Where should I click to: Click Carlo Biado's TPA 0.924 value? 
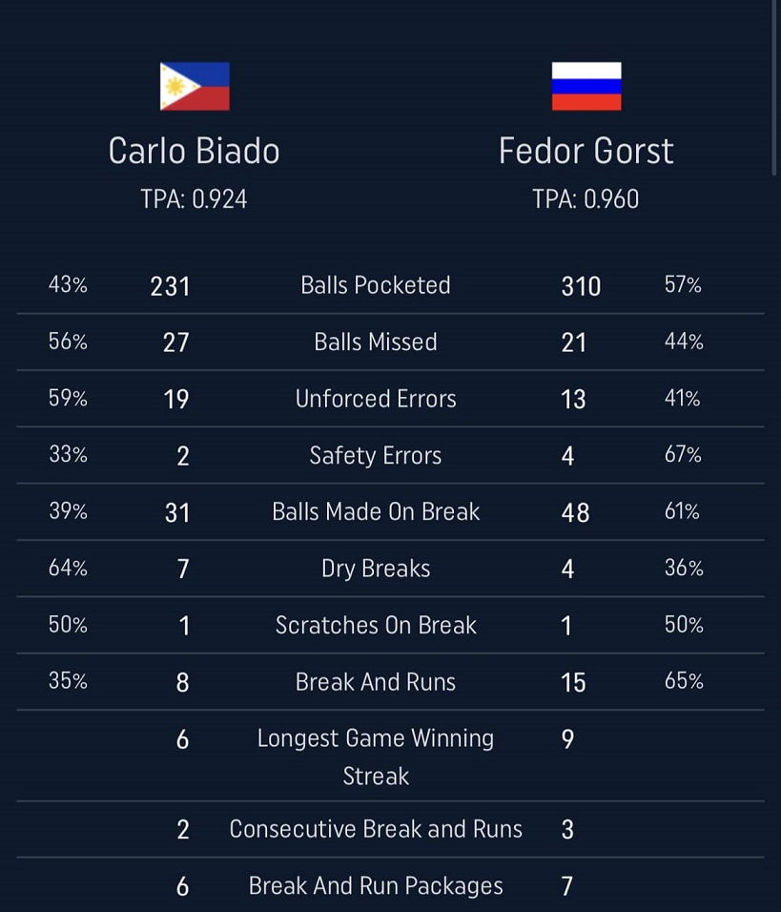click(194, 198)
